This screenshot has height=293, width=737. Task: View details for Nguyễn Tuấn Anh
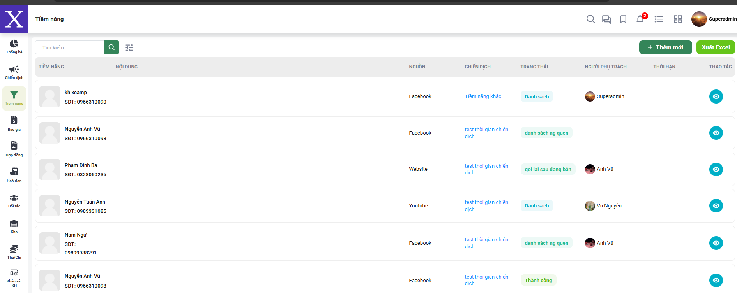coord(716,206)
